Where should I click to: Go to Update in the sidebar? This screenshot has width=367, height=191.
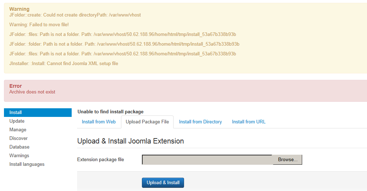[x=17, y=121]
